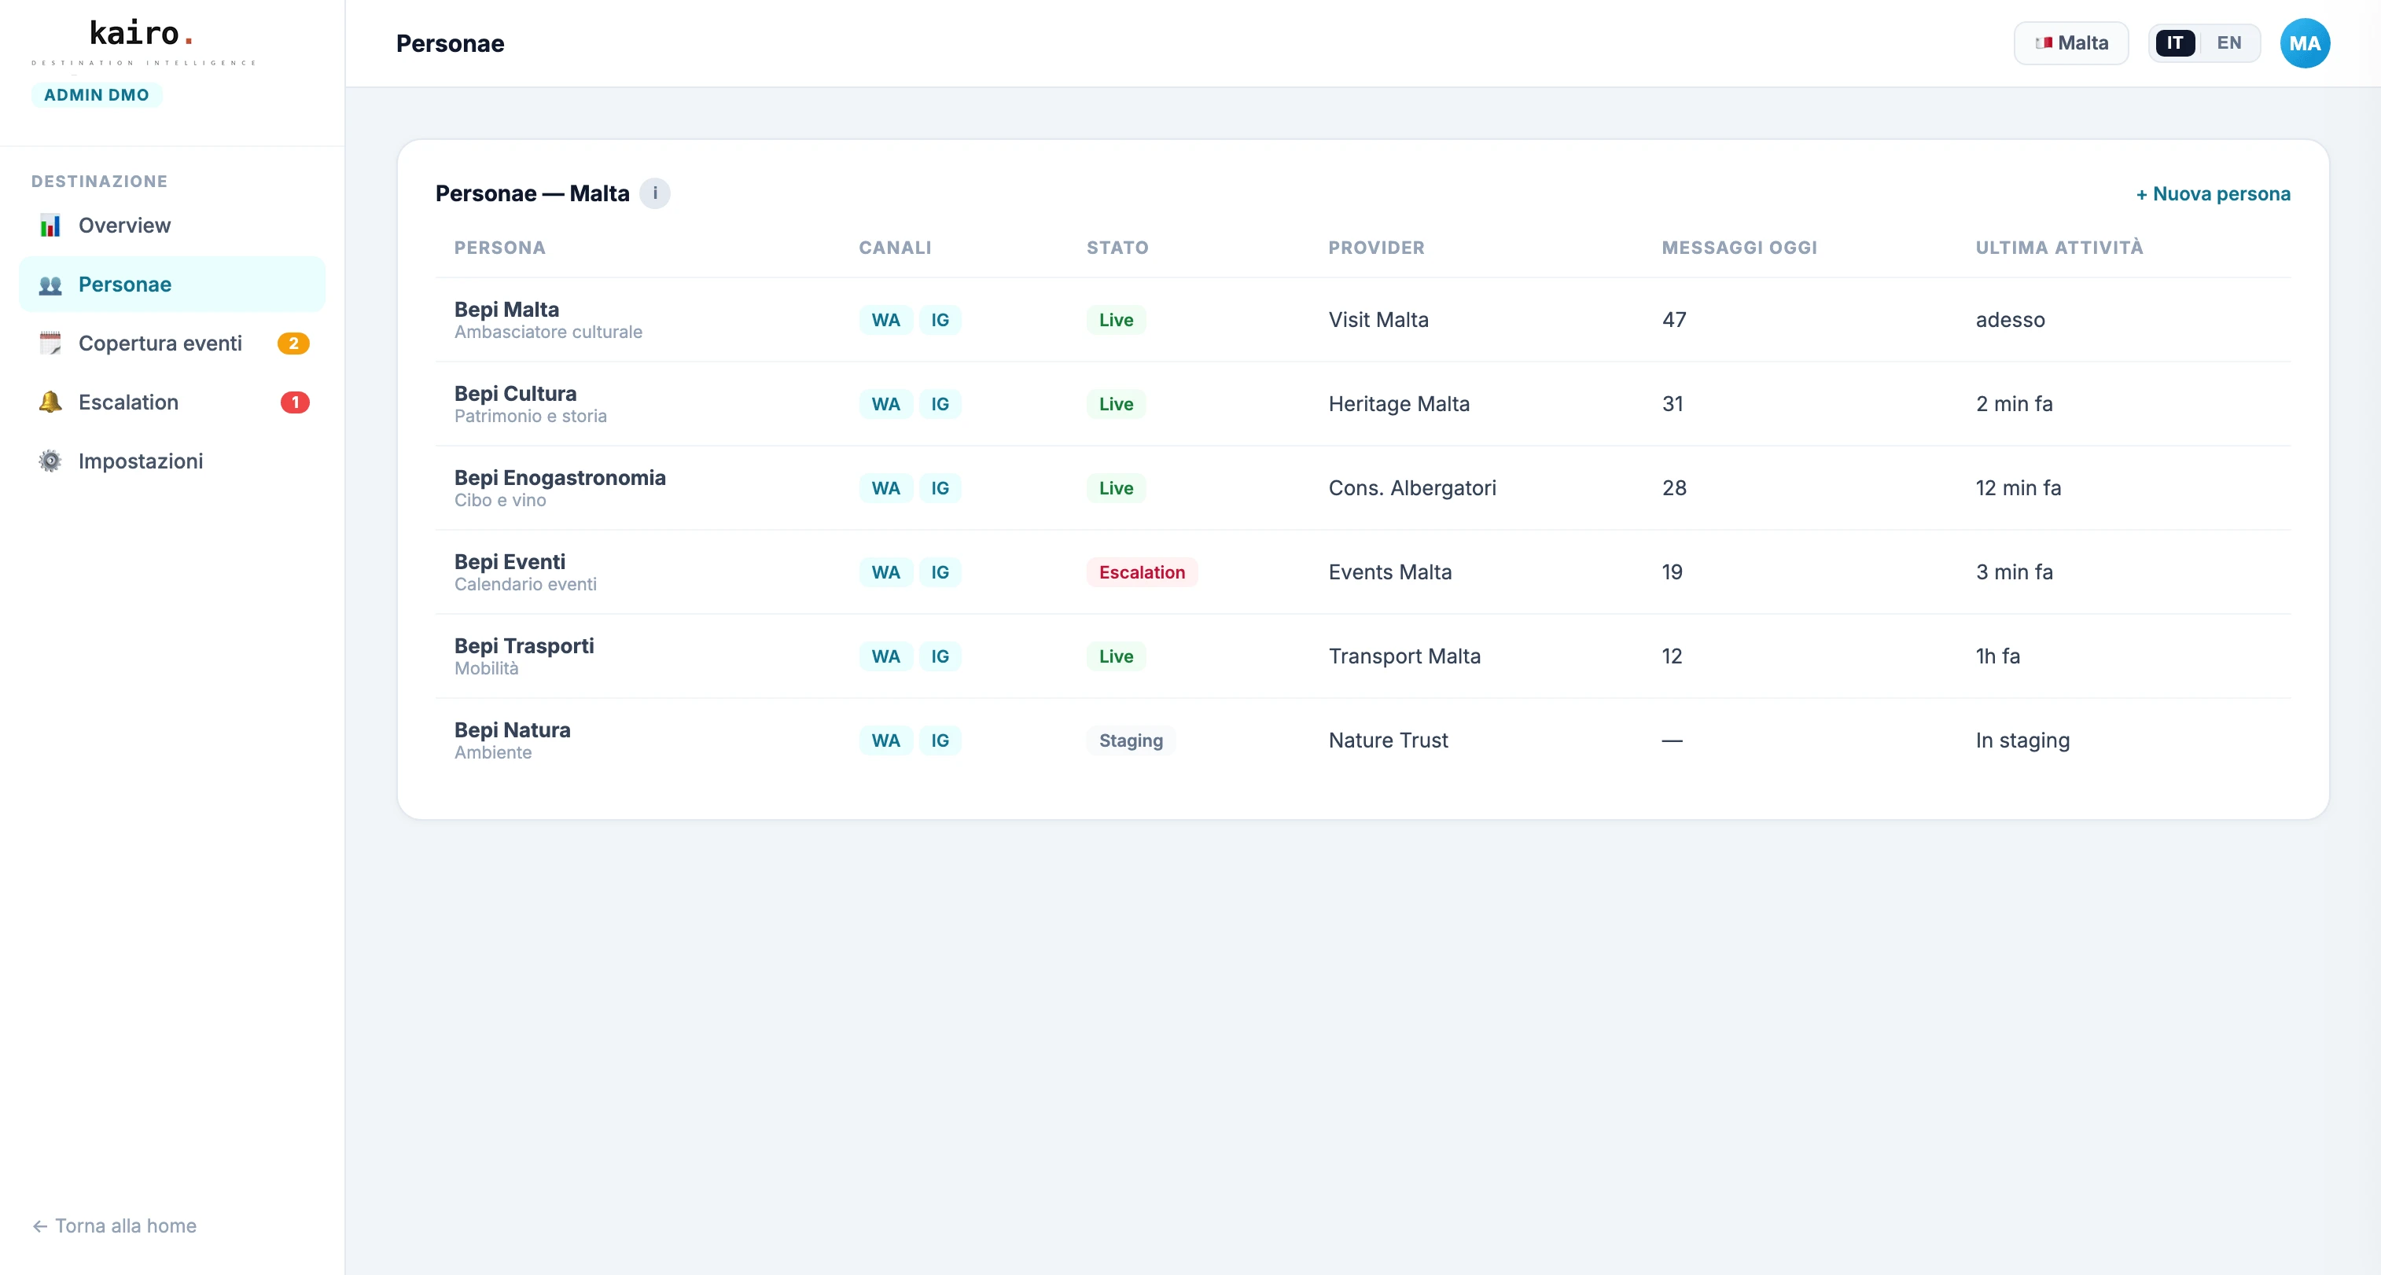The height and width of the screenshot is (1275, 2381).
Task: Click the + Nuova persona link
Action: point(2213,193)
